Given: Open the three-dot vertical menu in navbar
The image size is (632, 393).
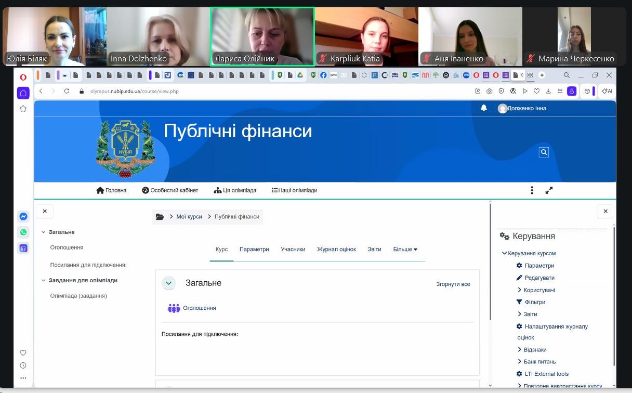Looking at the screenshot, I should (x=532, y=190).
